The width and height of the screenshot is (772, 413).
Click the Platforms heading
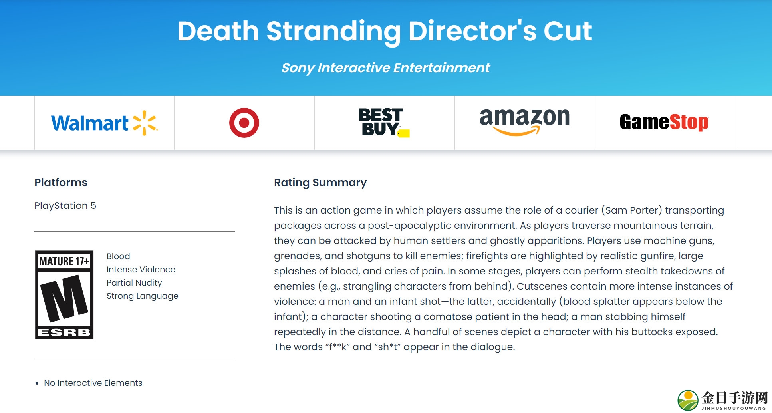pyautogui.click(x=61, y=183)
